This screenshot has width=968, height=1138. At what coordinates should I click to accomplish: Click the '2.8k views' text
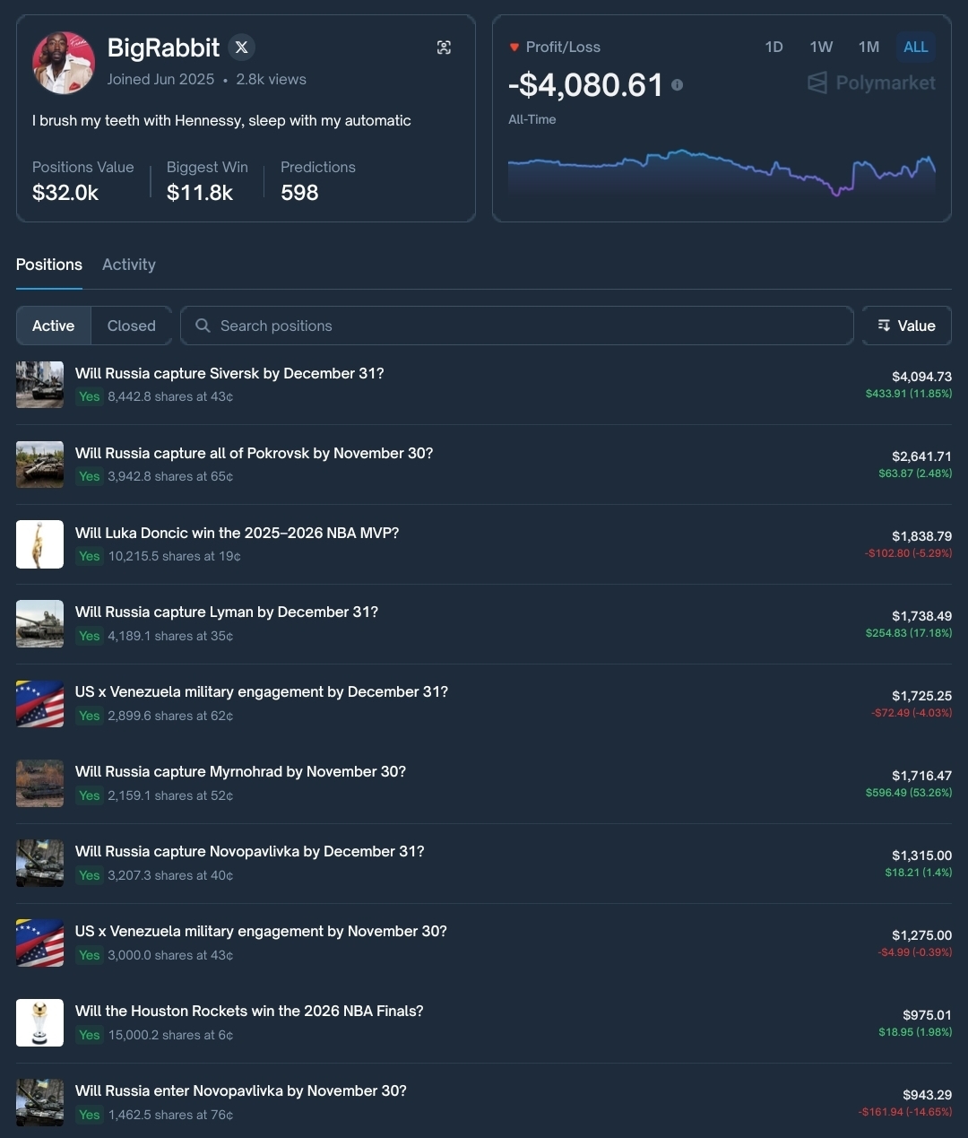272,79
